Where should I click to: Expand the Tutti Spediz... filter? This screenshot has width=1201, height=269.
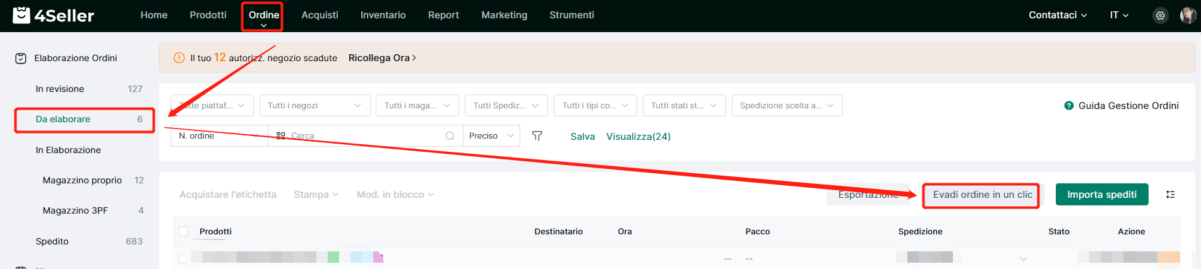coord(506,106)
